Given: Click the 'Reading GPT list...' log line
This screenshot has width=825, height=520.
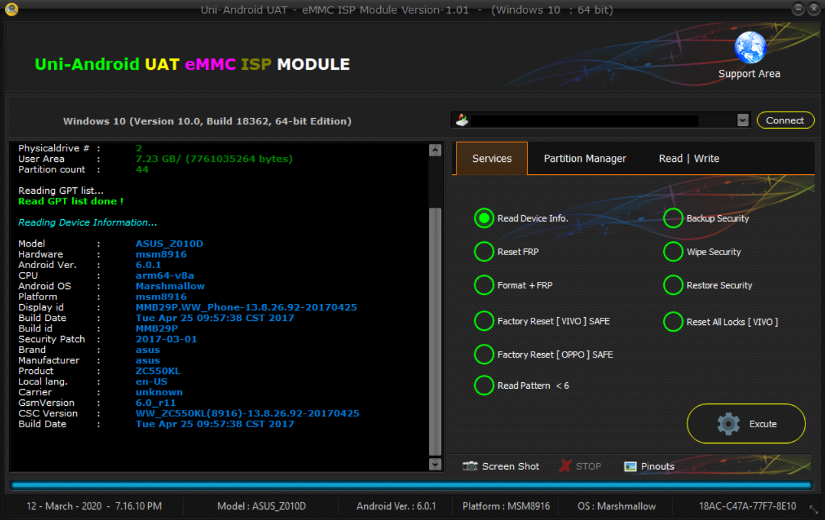Looking at the screenshot, I should 61,191.
